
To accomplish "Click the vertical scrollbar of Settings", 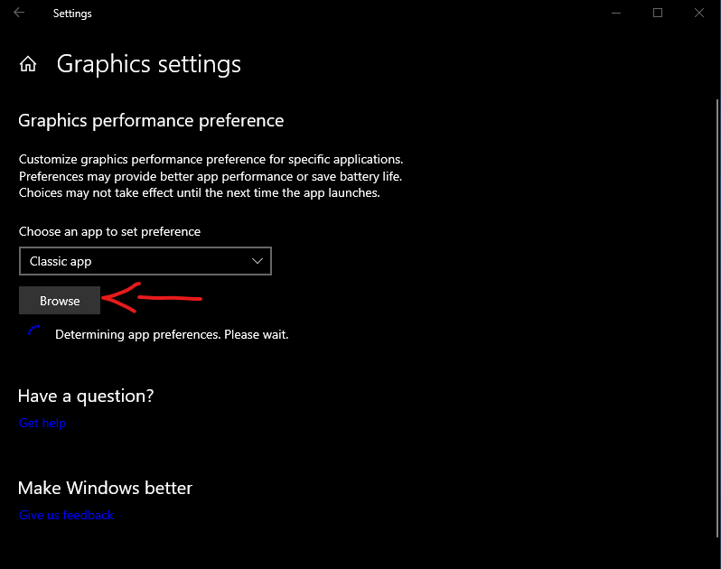I will 717,317.
